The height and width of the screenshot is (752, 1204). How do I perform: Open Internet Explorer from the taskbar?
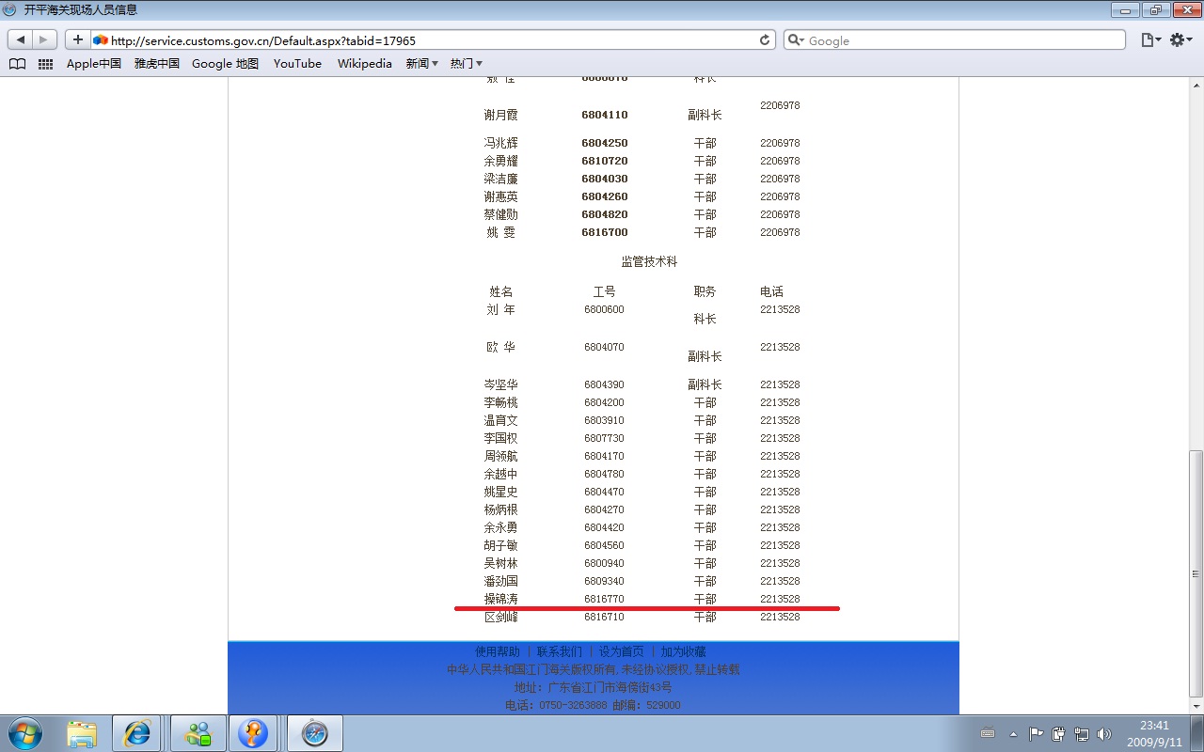click(137, 733)
